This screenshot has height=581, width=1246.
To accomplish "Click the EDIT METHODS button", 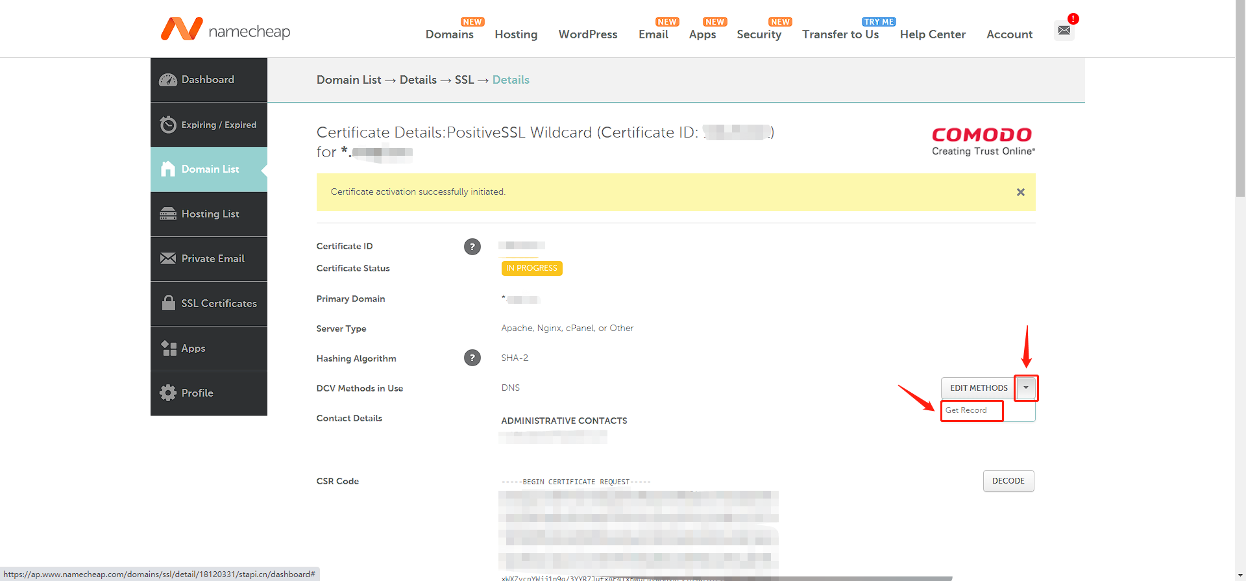I will [979, 388].
